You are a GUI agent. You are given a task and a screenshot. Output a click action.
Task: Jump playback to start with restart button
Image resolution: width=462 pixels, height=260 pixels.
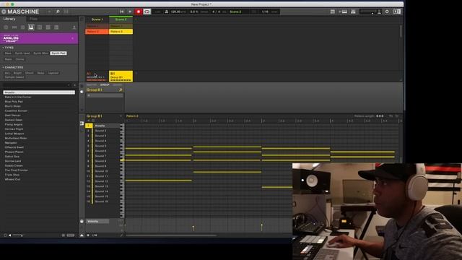pyautogui.click(x=122, y=12)
